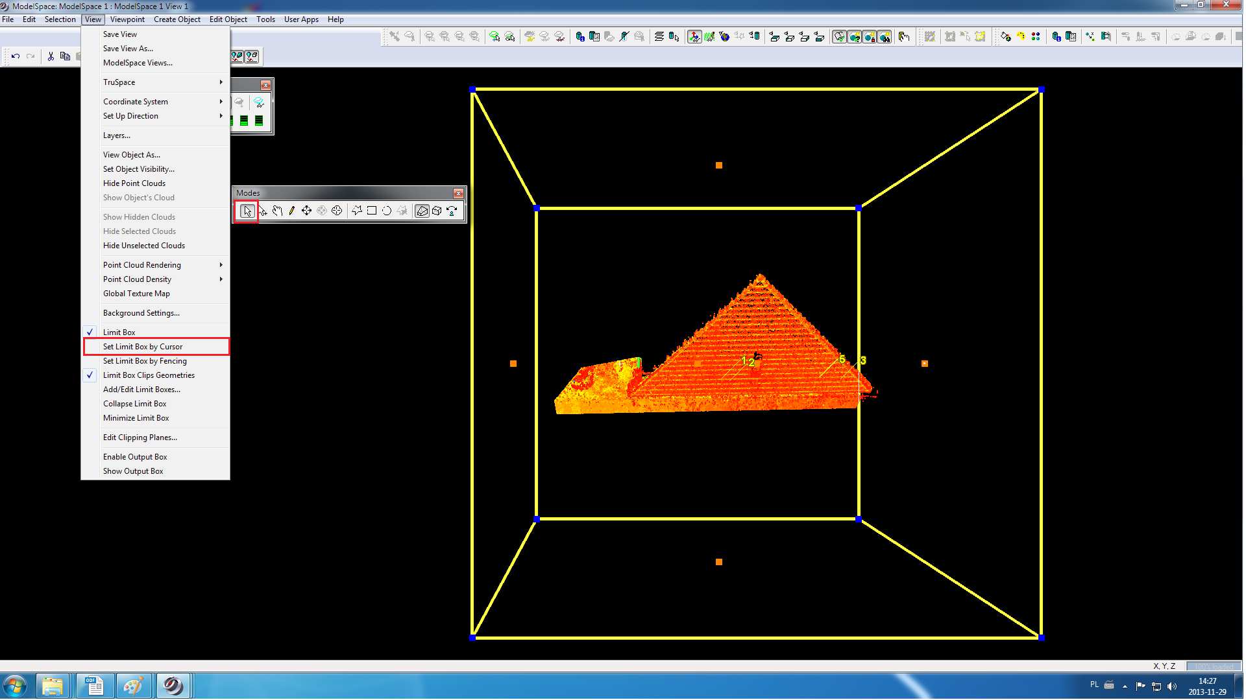Toggle orthographic cube view mode
This screenshot has width=1246, height=700.
pos(437,211)
